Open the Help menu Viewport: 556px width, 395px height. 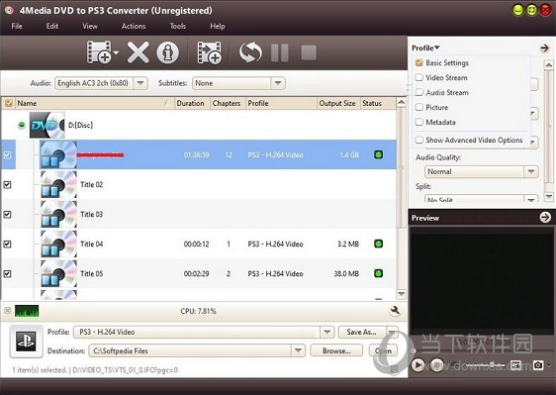[x=218, y=26]
